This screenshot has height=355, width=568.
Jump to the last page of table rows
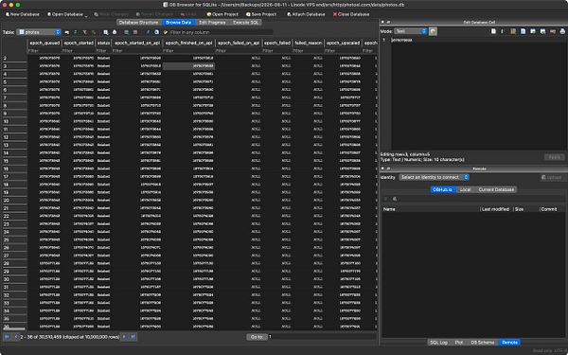(133, 337)
